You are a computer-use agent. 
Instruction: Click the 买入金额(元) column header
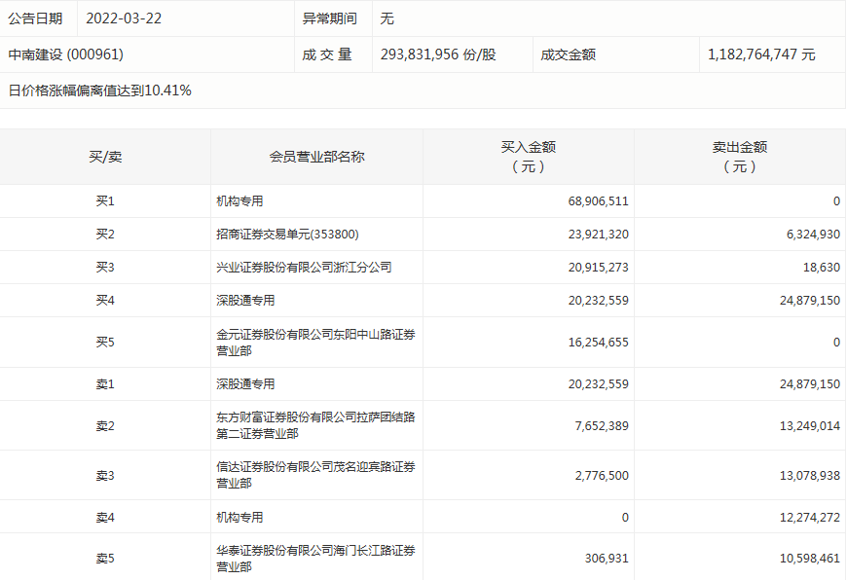pyautogui.click(x=529, y=157)
